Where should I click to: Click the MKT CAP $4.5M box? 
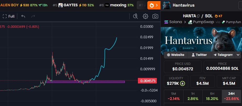coord(229,81)
